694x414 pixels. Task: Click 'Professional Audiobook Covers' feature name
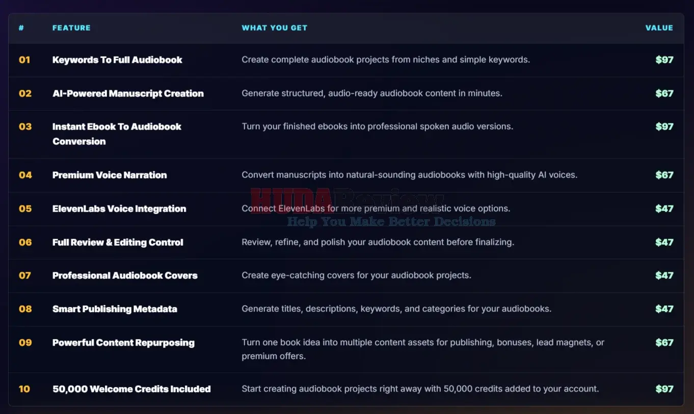point(125,275)
